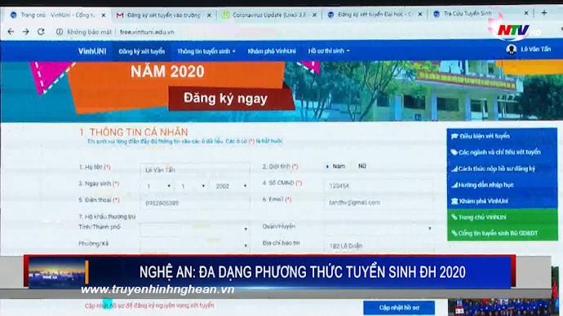Click link icon beside 'Trang chủ VinhUni'

(454, 217)
